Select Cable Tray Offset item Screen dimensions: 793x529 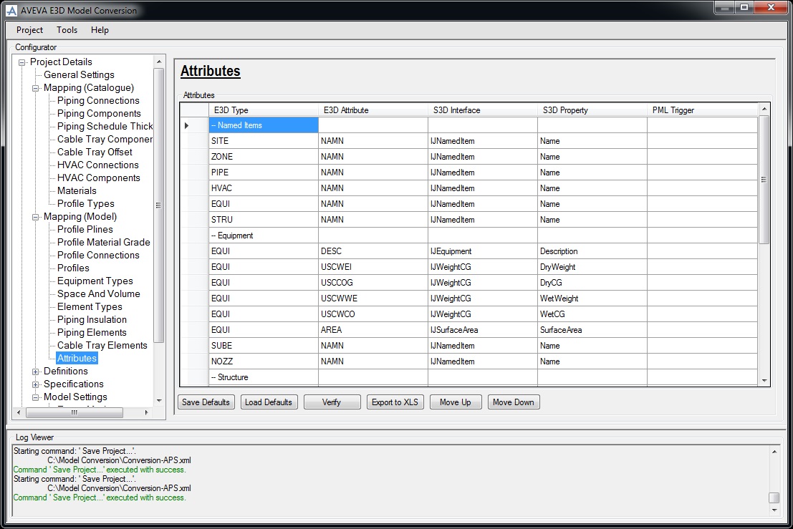(95, 152)
